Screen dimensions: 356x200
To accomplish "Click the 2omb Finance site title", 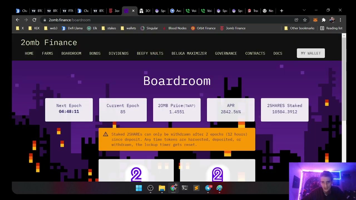I will (49, 42).
